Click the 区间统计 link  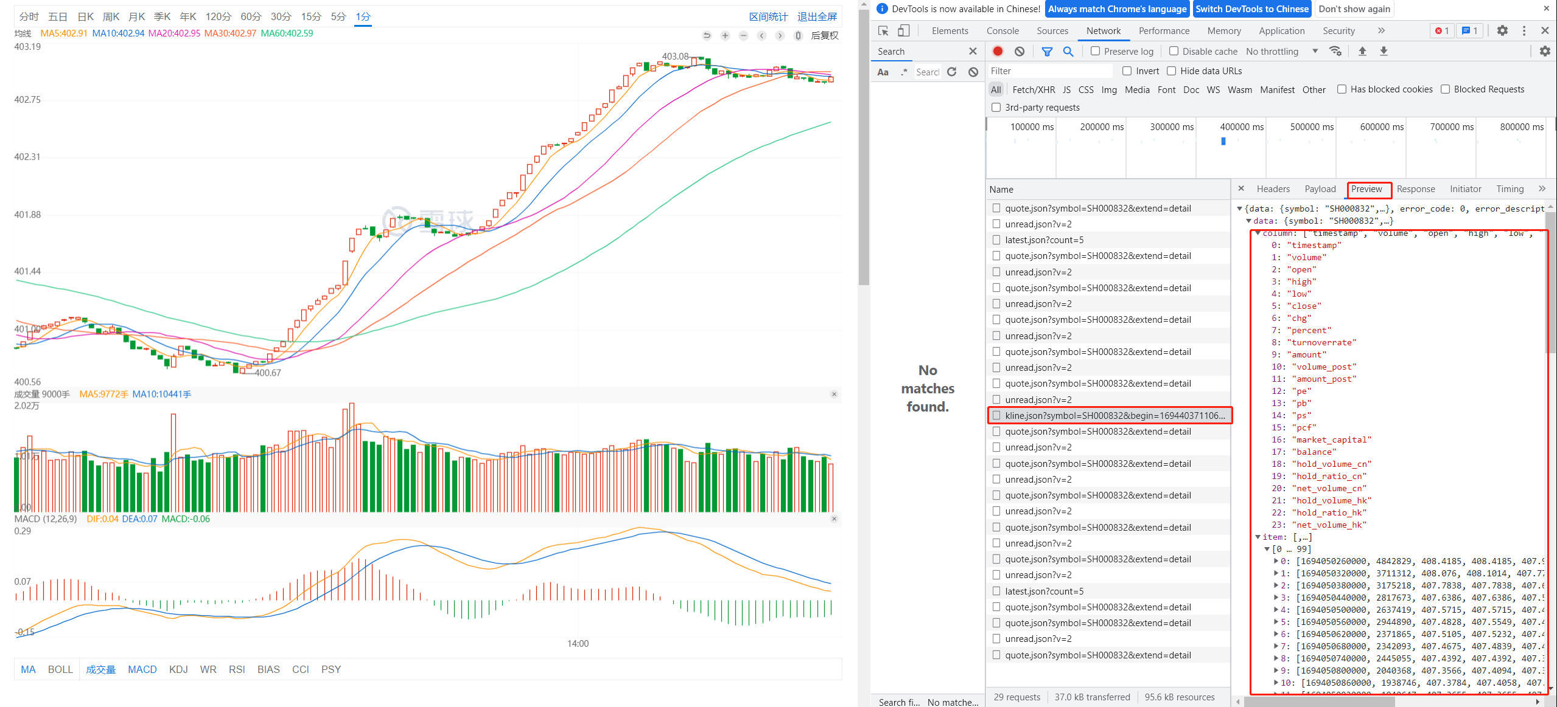tap(768, 16)
